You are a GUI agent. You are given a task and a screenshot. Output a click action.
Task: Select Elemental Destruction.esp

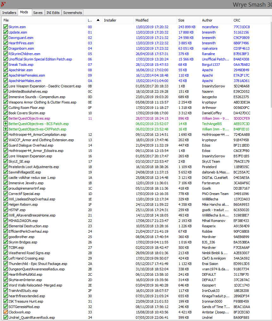point(28,226)
